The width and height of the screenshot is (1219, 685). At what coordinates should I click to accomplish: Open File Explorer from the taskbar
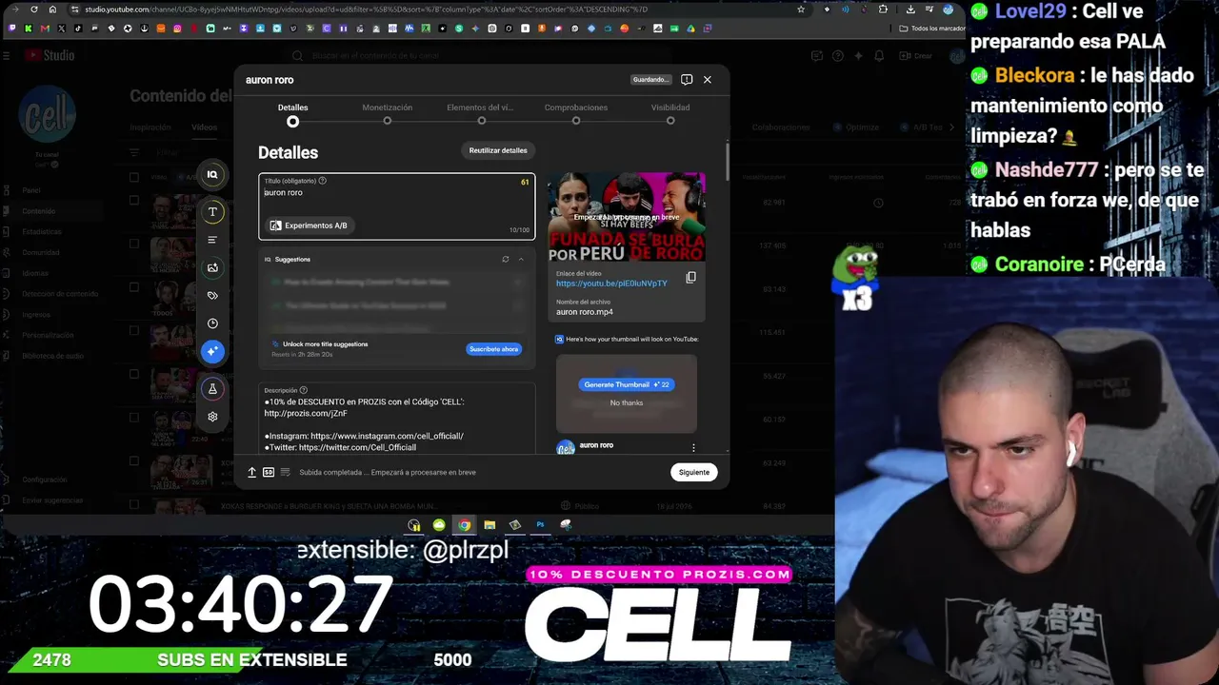click(490, 524)
